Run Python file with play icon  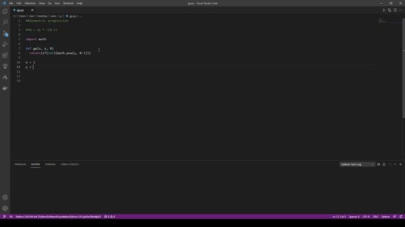[383, 10]
